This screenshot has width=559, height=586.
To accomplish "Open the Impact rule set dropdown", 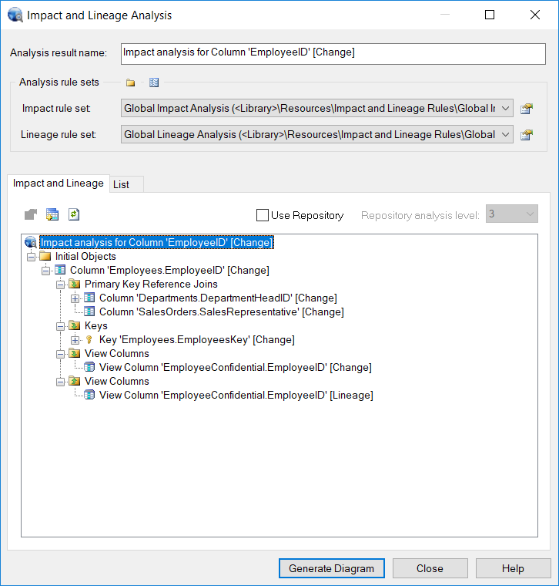I will click(505, 109).
